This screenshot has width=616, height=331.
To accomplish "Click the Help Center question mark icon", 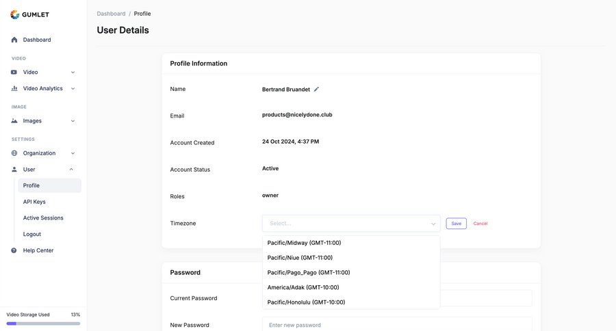I will 14,250.
